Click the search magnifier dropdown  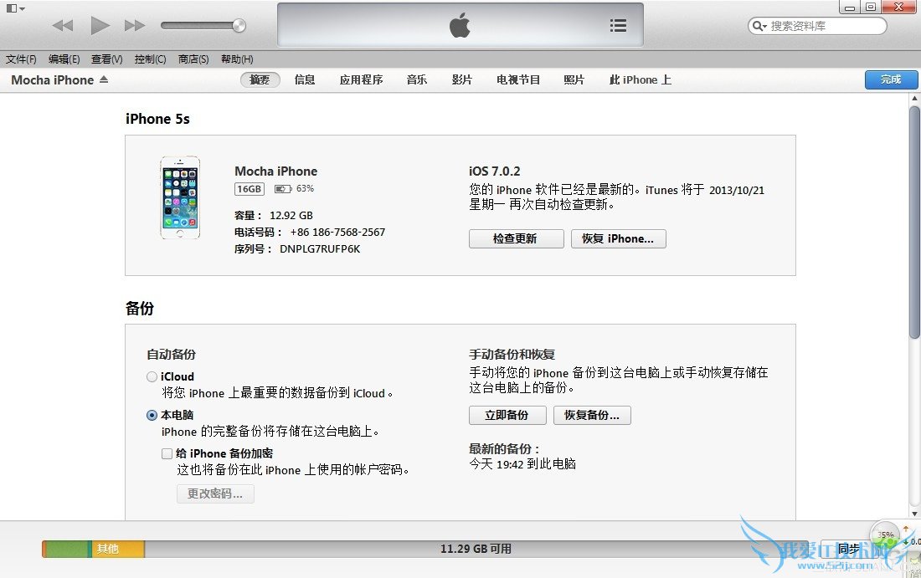click(x=759, y=26)
